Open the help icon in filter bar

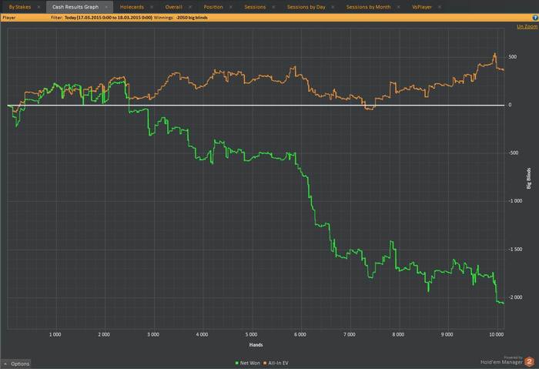535,18
